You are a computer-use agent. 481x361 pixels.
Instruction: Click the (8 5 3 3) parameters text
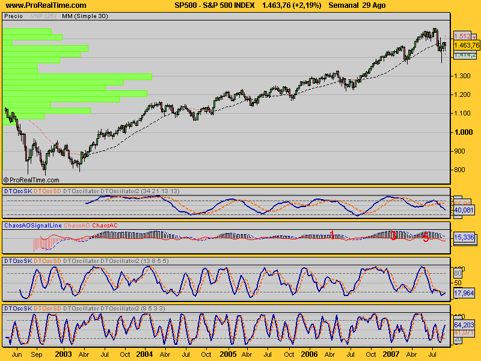click(x=153, y=309)
